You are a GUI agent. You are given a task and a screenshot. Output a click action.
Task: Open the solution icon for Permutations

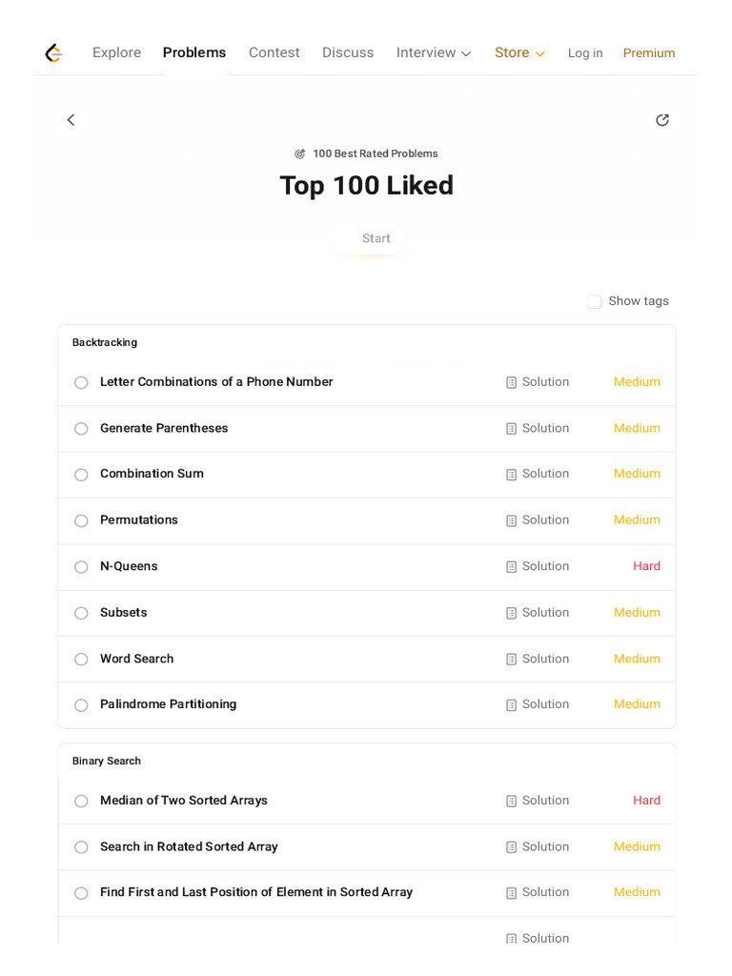pyautogui.click(x=511, y=521)
